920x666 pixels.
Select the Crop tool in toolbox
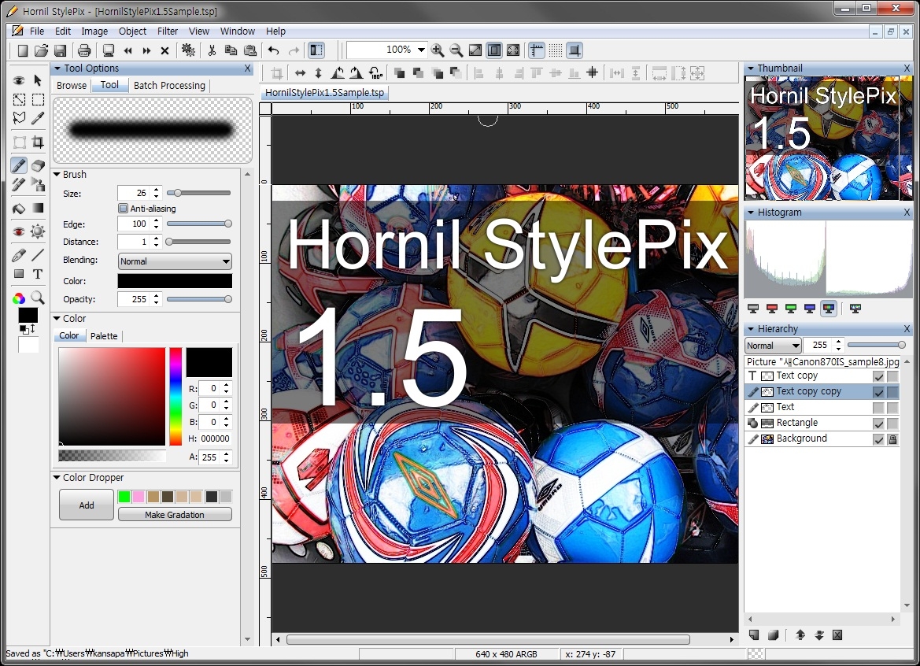coord(38,142)
